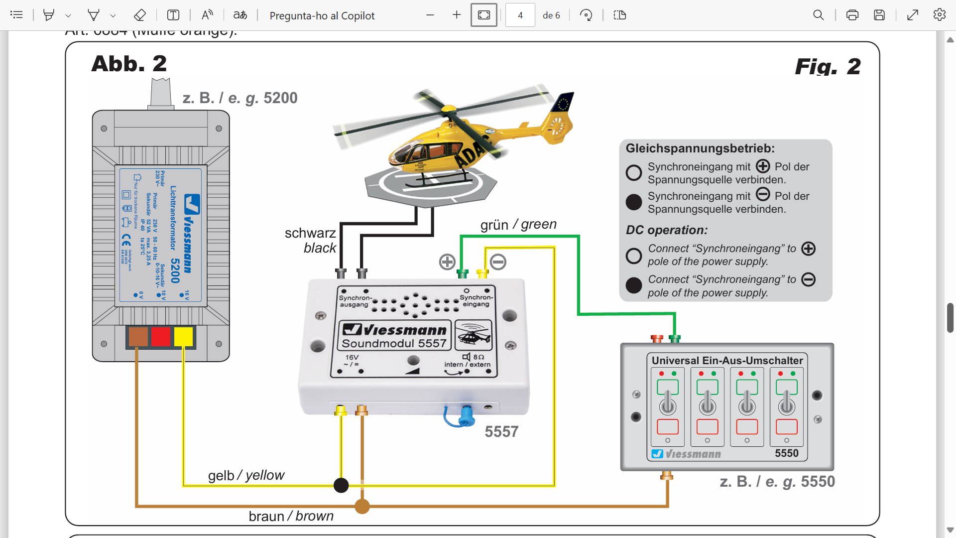Toggle fit to page width
Image resolution: width=956 pixels, height=538 pixels.
[x=484, y=15]
